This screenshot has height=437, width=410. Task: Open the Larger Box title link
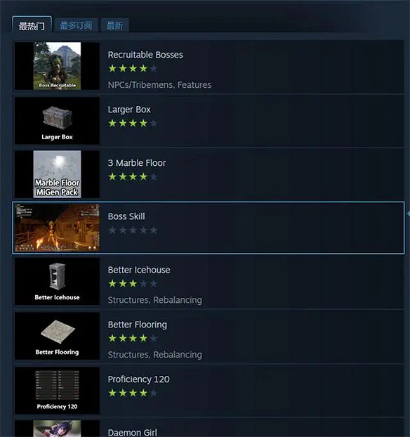click(x=129, y=110)
